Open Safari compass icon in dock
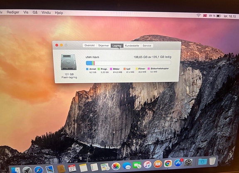239x173 pixels. coord(38,170)
